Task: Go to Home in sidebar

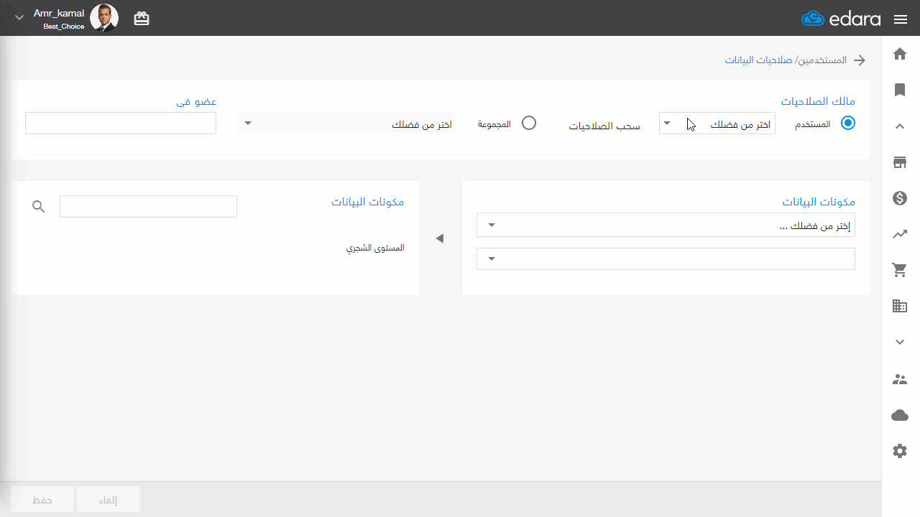Action: (x=900, y=54)
